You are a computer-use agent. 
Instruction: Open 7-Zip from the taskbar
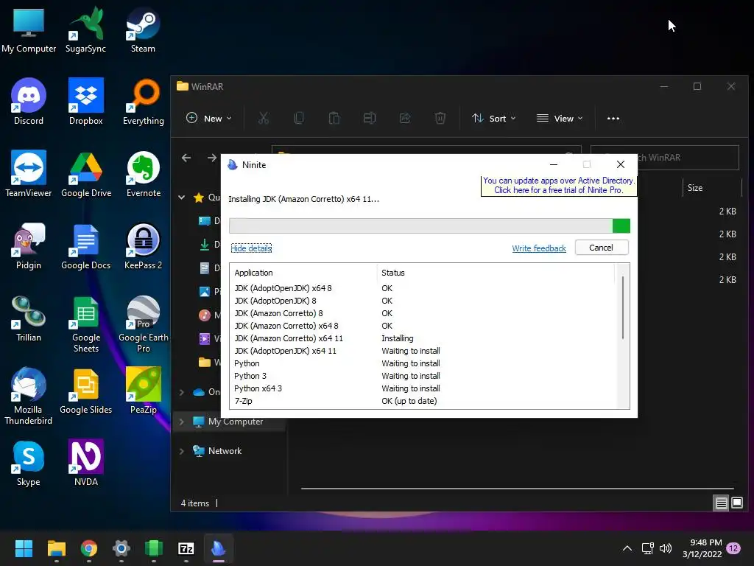pyautogui.click(x=186, y=548)
